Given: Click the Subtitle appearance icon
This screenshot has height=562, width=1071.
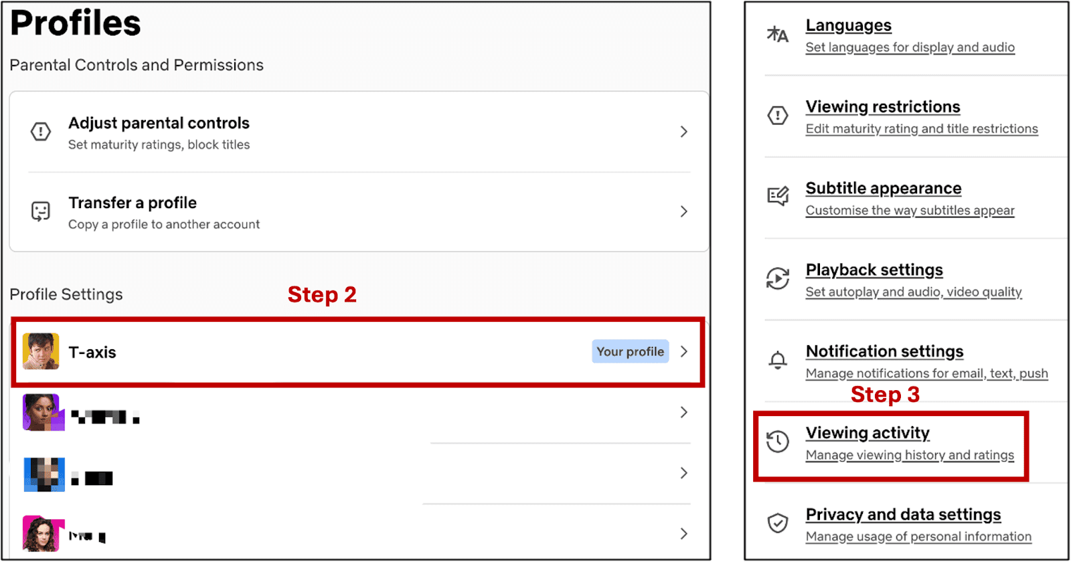Looking at the screenshot, I should [777, 197].
